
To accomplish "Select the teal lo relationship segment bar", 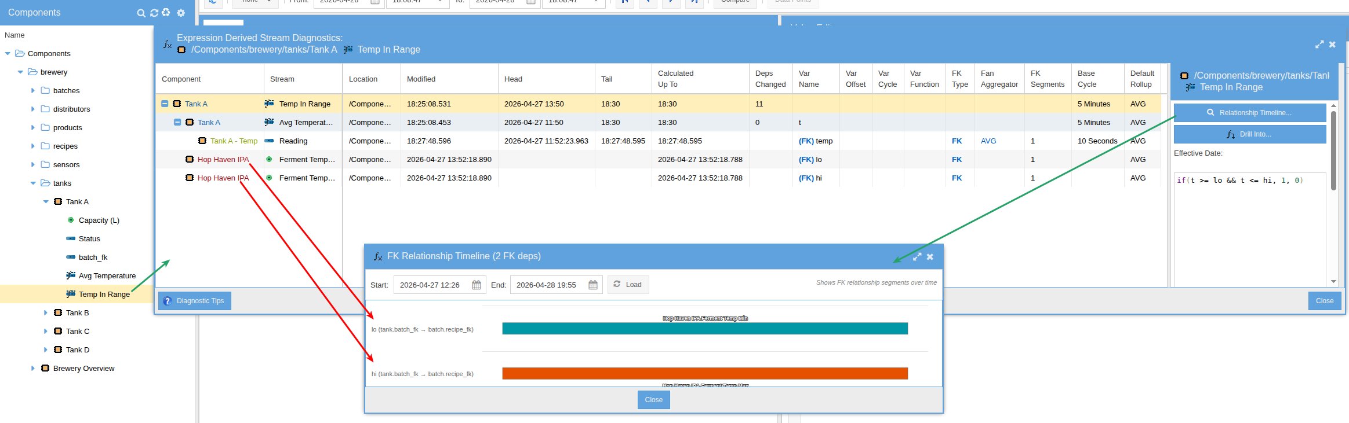I will coord(705,329).
